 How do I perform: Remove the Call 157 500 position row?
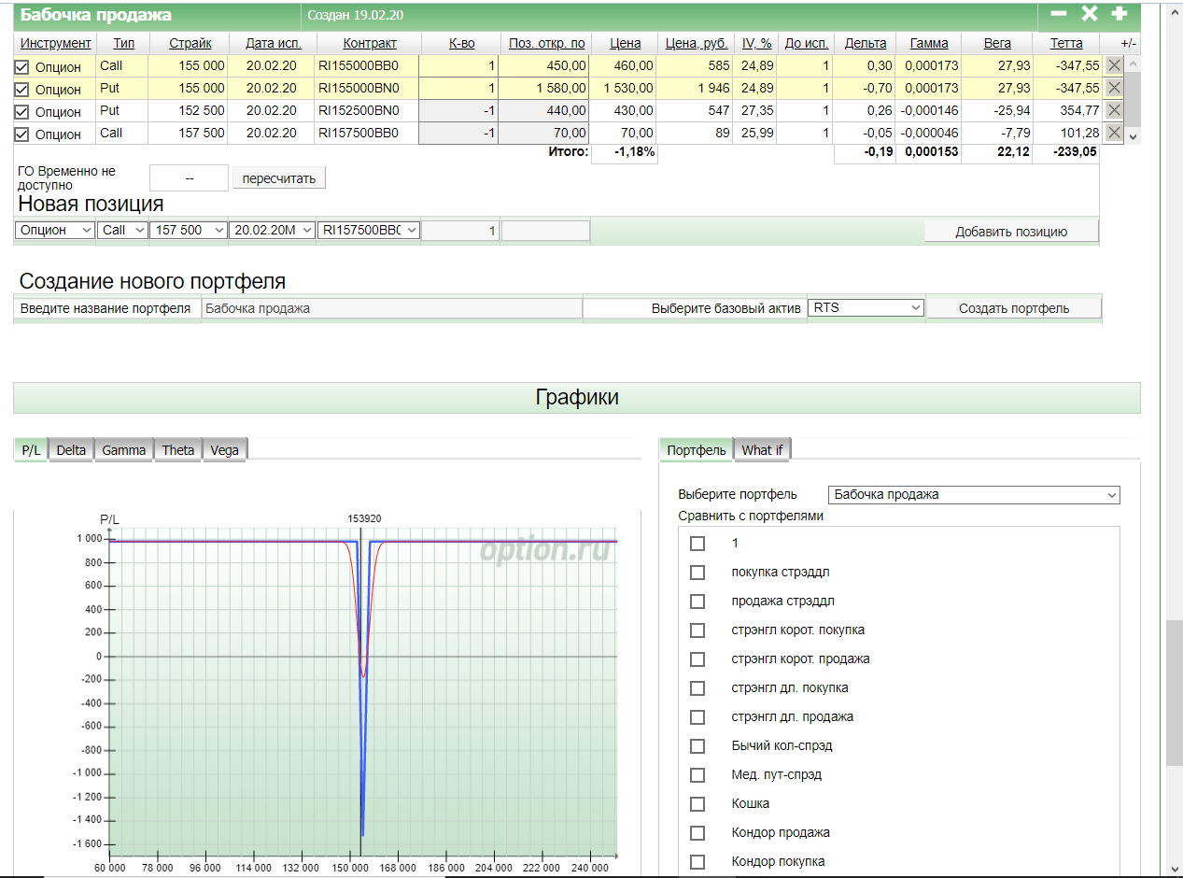coord(1113,133)
